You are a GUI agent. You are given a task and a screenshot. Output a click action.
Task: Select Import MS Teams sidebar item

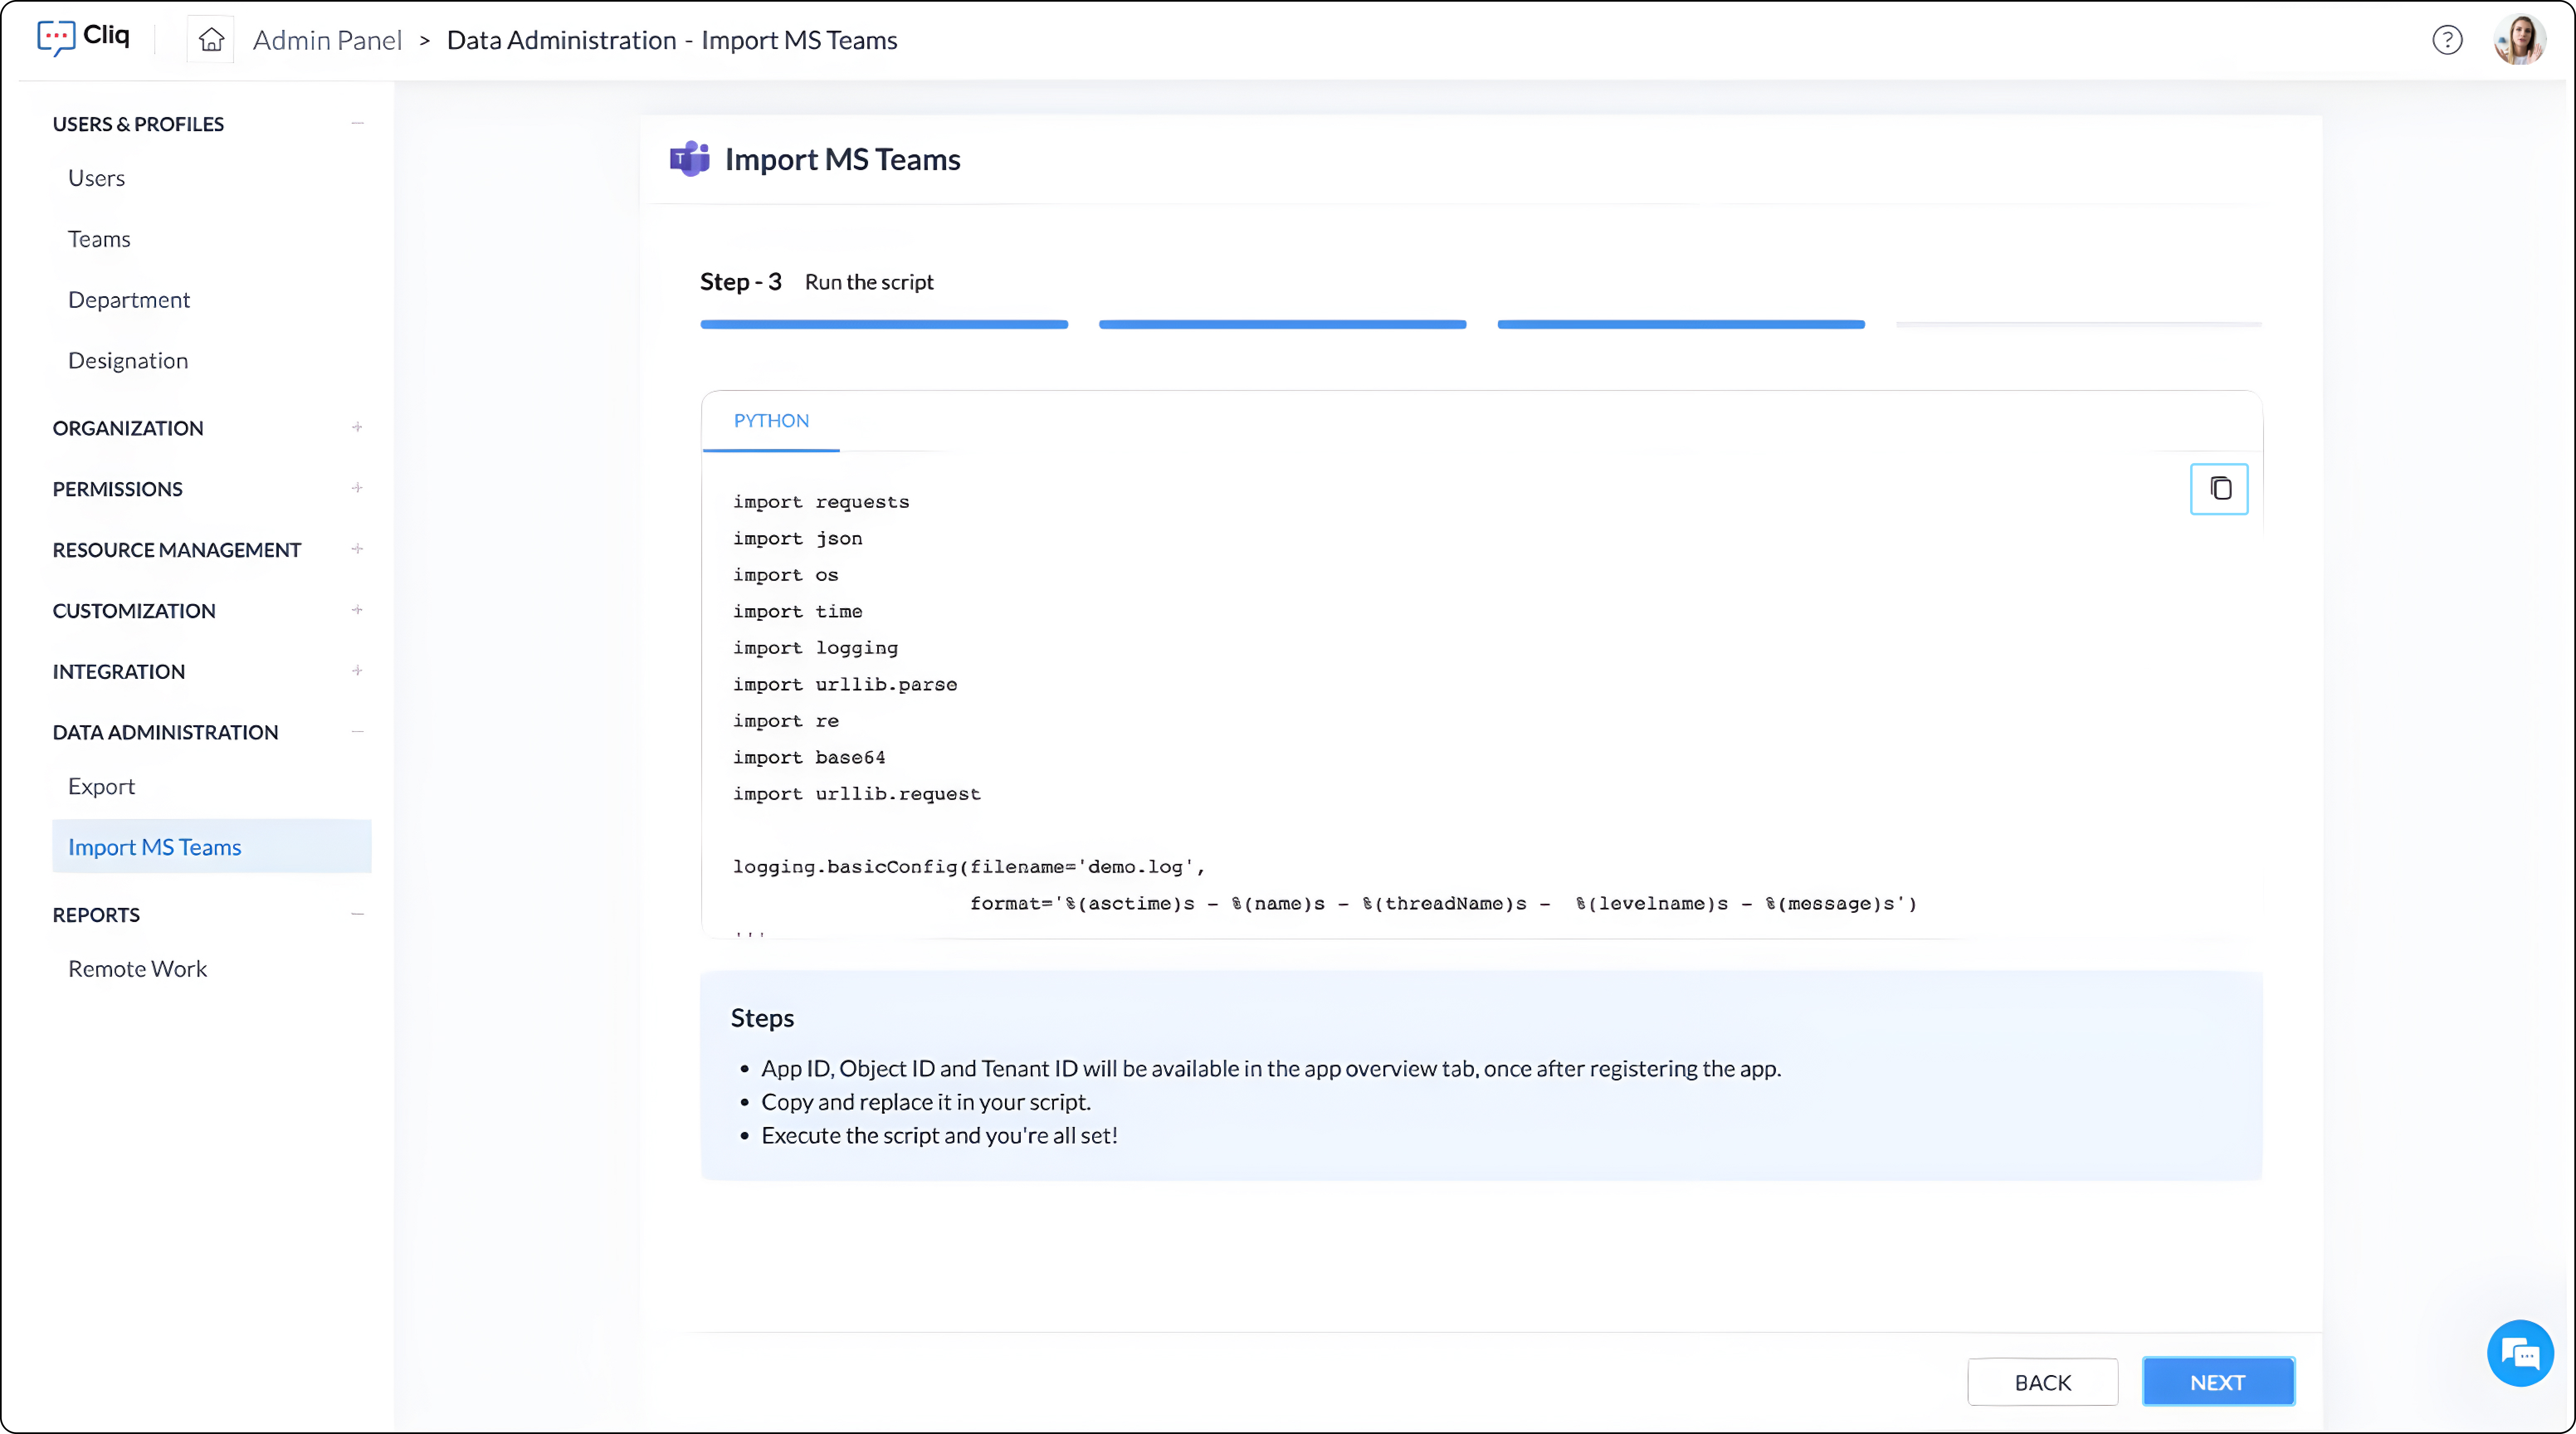[x=212, y=847]
